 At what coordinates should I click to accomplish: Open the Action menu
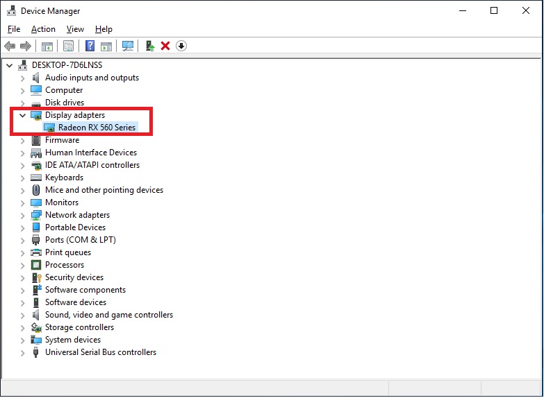(x=43, y=29)
